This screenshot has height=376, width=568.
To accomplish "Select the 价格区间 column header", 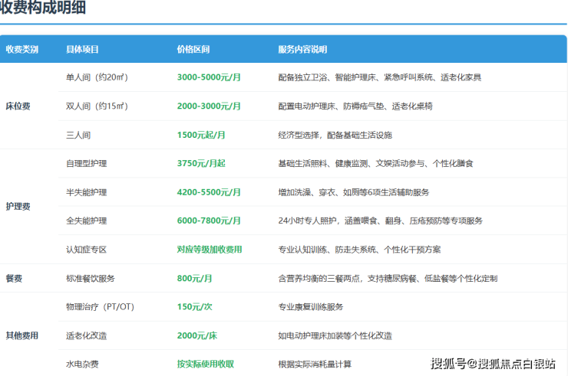I will coord(193,49).
